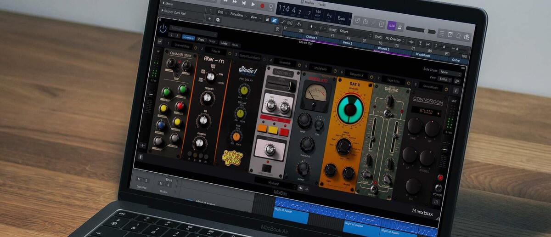Open the Functions menu
This screenshot has width=551, height=237.
(238, 14)
